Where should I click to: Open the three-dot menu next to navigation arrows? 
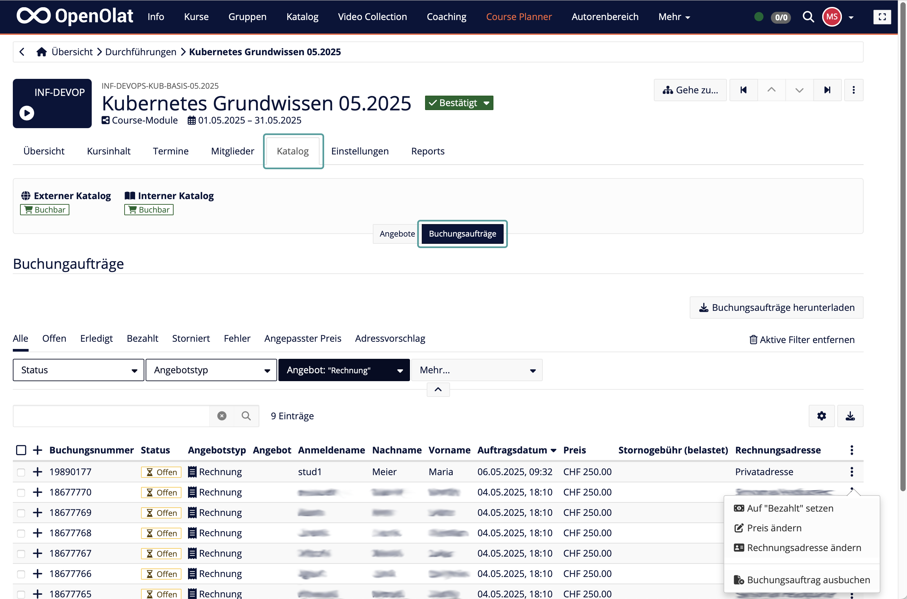pos(853,90)
